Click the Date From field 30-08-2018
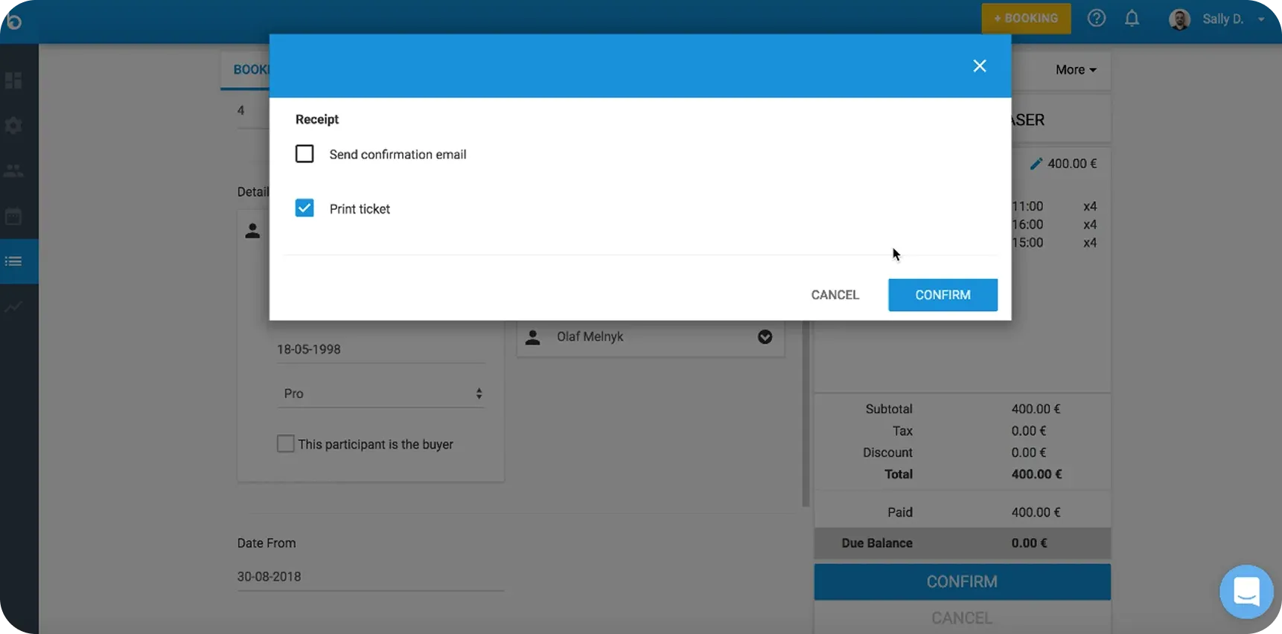 tap(370, 577)
